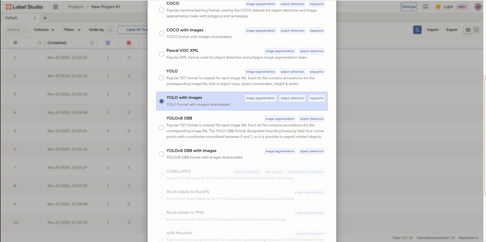Click the Label Studio logo

pyautogui.click(x=24, y=7)
